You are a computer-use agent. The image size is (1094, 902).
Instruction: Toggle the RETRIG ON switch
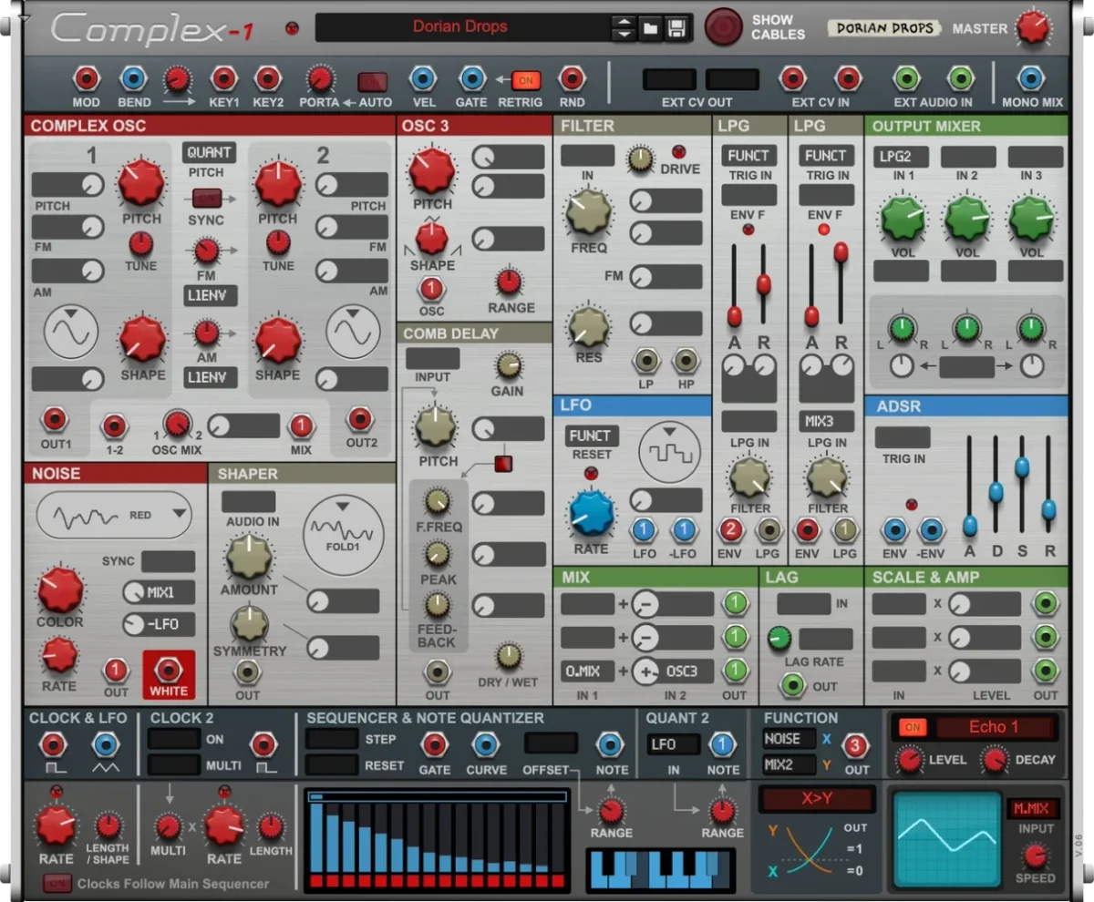[526, 80]
